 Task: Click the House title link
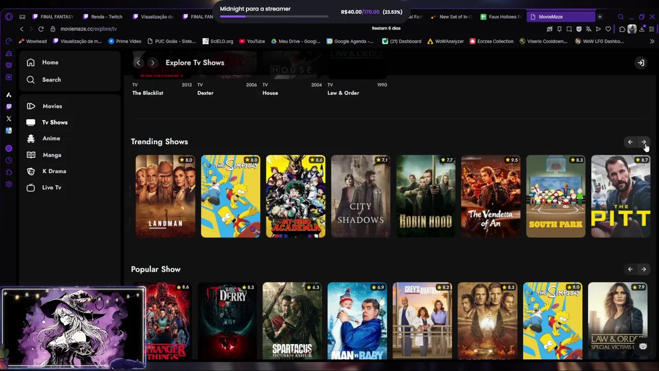point(270,93)
